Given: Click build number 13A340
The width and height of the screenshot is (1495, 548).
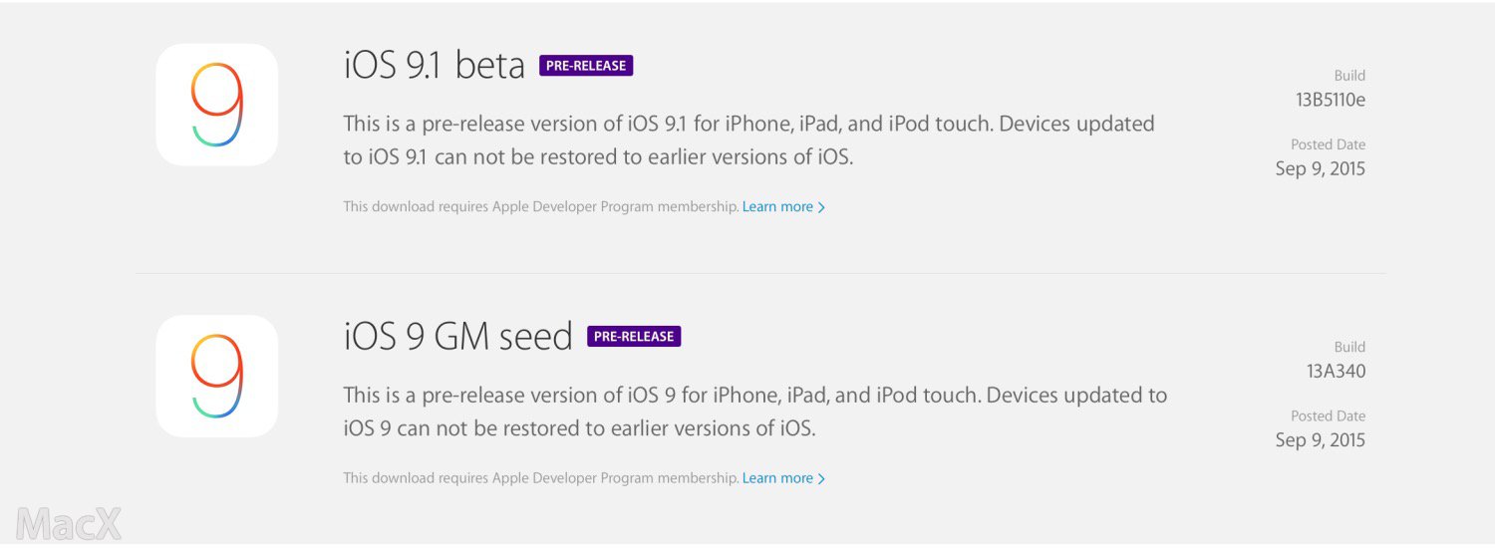Looking at the screenshot, I should click(1336, 372).
